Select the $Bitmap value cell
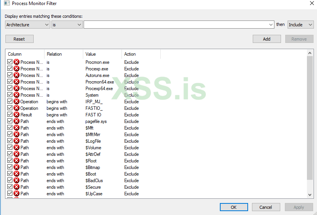The height and width of the screenshot is (215, 317). (x=93, y=167)
